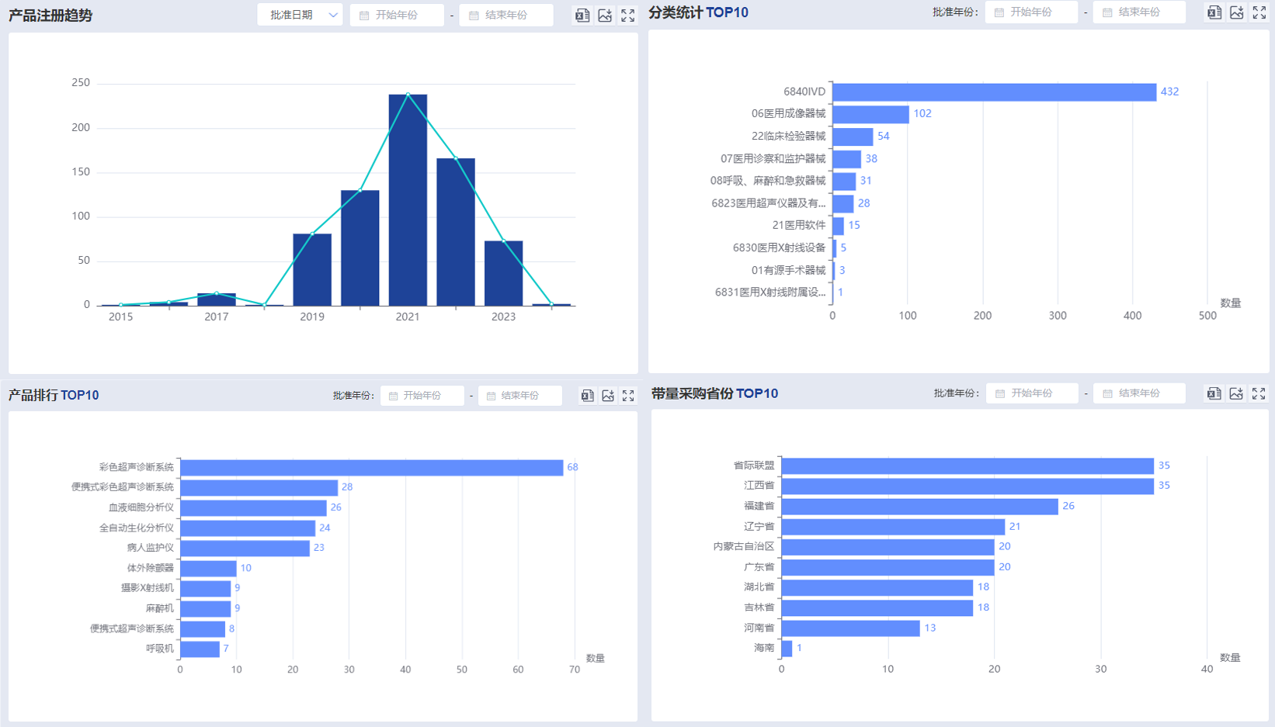1275x727 pixels.
Task: Set 开始年份 in 产品注册趋势 filter
Action: pos(397,15)
